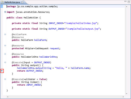Image resolution: width=131 pixels, height=99 pixels.
Task: Click the "/sample/hello/index.jsp" string literal
Action: pos(81,23)
